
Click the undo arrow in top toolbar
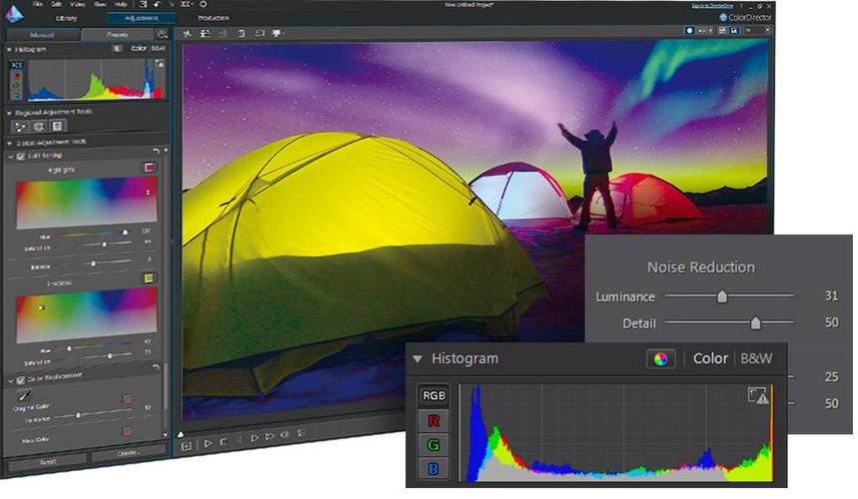pyautogui.click(x=157, y=5)
